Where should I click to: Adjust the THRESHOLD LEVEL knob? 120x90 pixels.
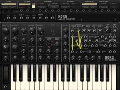[99, 58]
